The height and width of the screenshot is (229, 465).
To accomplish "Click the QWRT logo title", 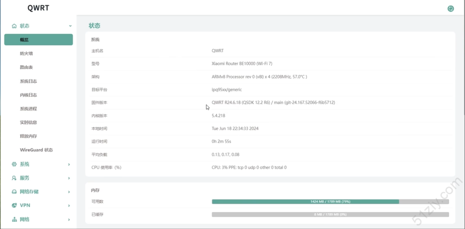I will tap(38, 8).
